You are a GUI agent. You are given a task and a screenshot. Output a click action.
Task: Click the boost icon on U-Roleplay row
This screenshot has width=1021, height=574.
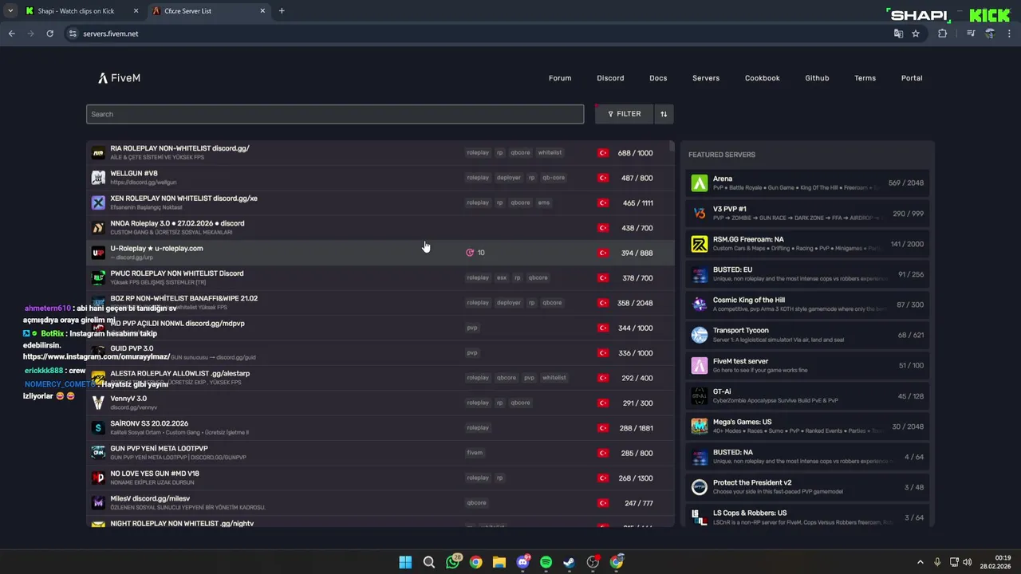(470, 253)
